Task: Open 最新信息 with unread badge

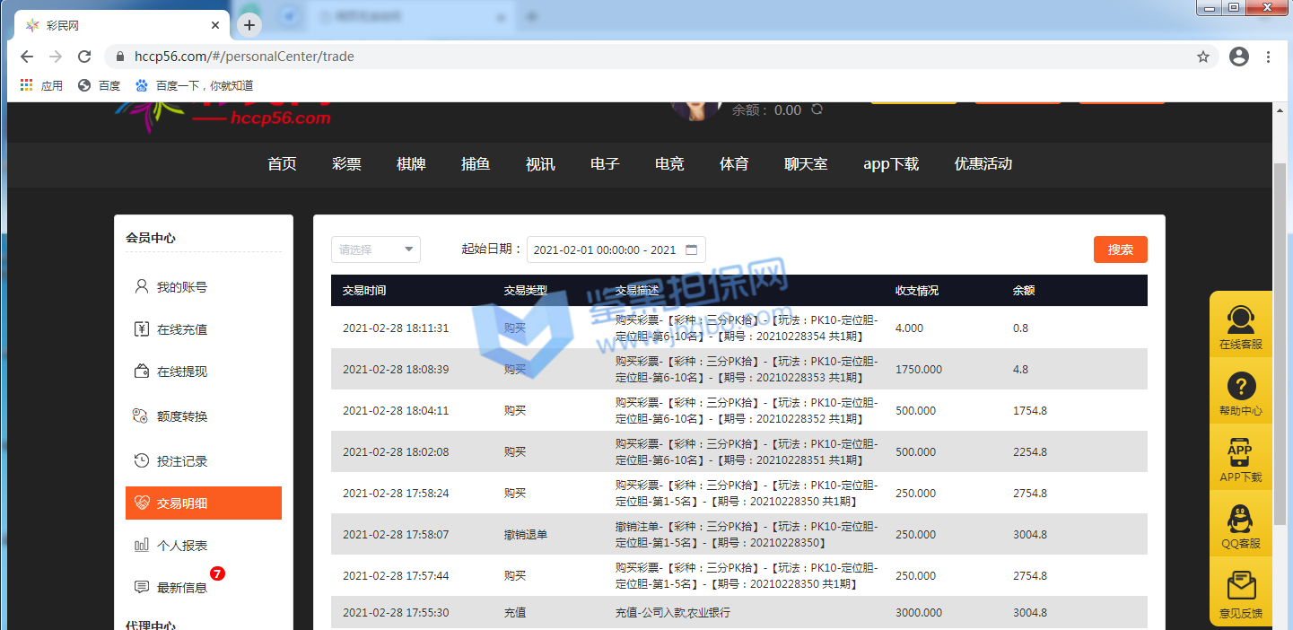Action: (181, 588)
